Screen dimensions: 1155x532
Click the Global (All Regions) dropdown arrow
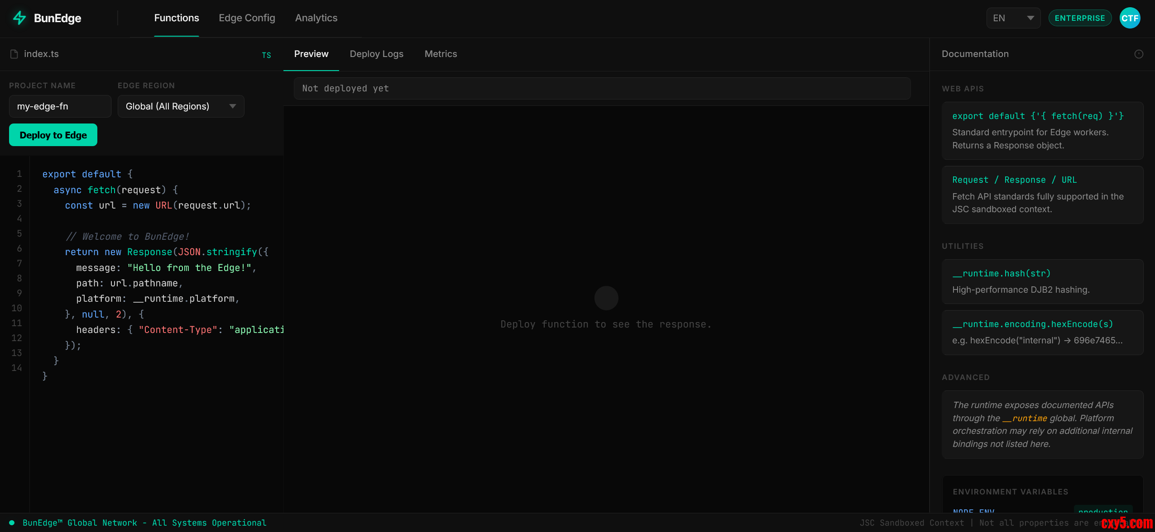click(x=233, y=106)
